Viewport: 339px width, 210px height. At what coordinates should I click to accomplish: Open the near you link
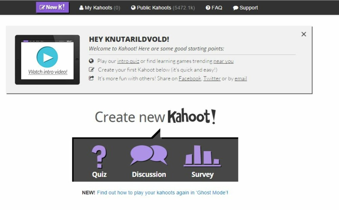click(x=223, y=61)
